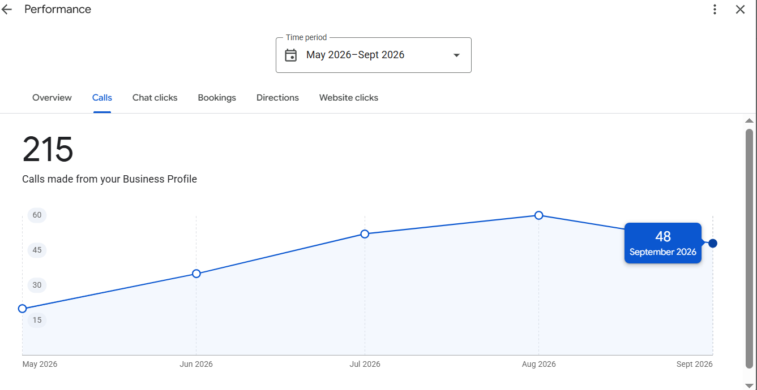Viewport: 757px width, 390px height.
Task: Click the Sept 2026 x-axis label
Action: pyautogui.click(x=695, y=364)
